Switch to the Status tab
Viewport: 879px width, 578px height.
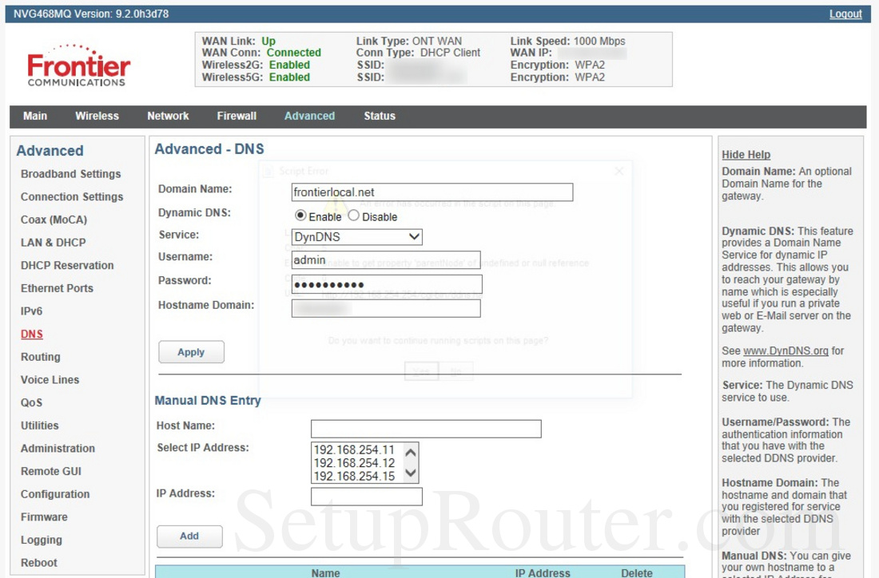coord(380,116)
